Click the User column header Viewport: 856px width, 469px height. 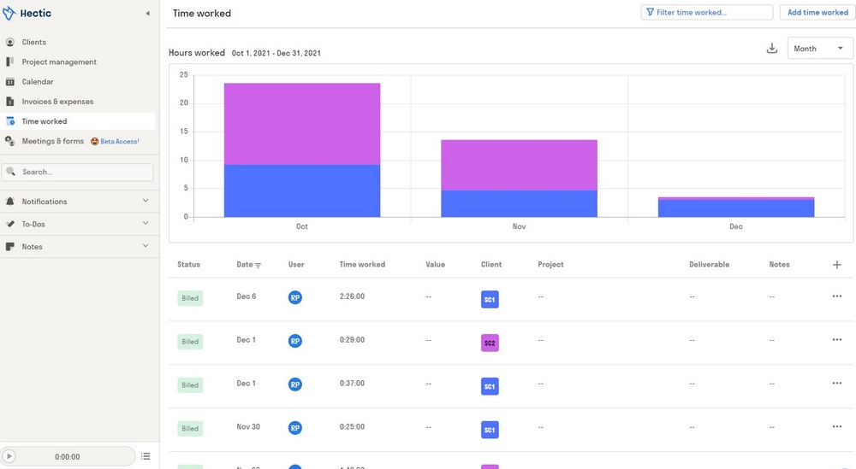click(x=296, y=265)
